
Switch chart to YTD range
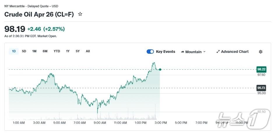pos(57,51)
